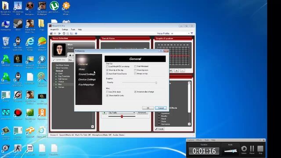Open the MorphVOX menu

click(x=54, y=29)
